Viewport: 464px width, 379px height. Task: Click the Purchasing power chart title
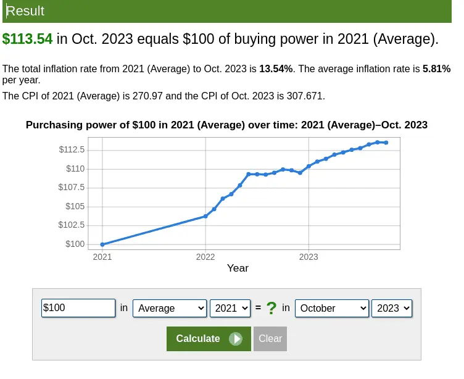coord(226,125)
